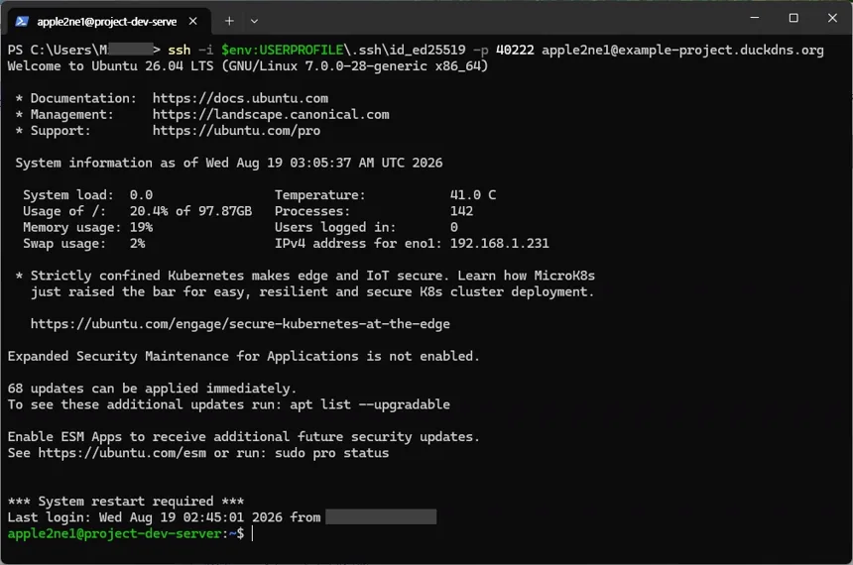
Task: Click the https://ubuntu.com/esm link
Action: (x=122, y=453)
